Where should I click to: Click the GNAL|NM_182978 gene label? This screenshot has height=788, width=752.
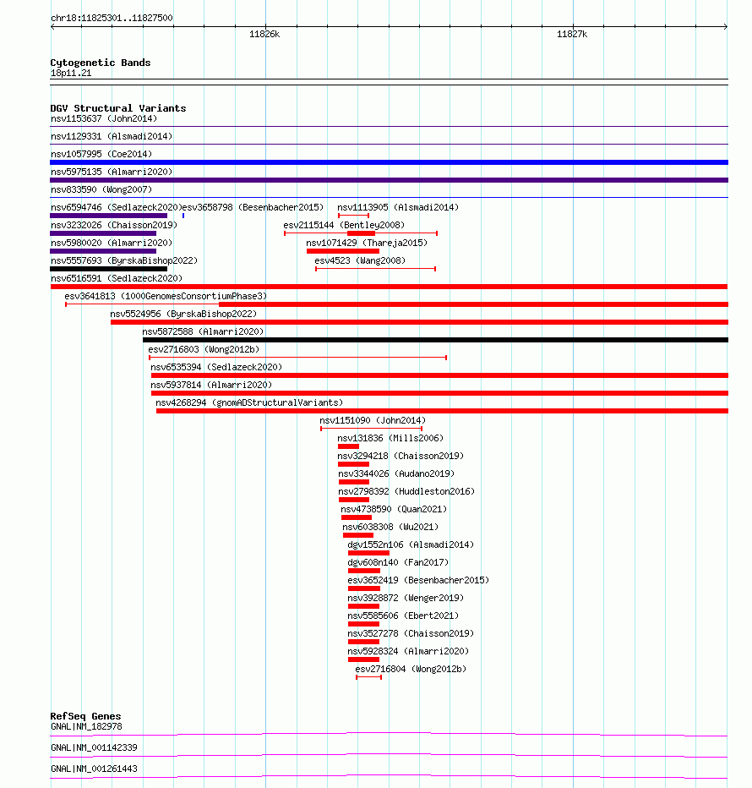tap(86, 726)
